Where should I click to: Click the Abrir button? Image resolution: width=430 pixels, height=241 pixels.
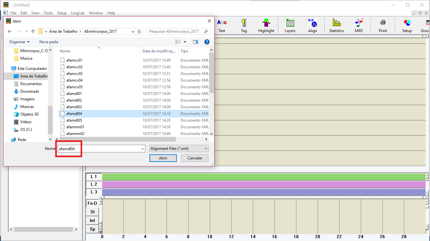click(163, 158)
